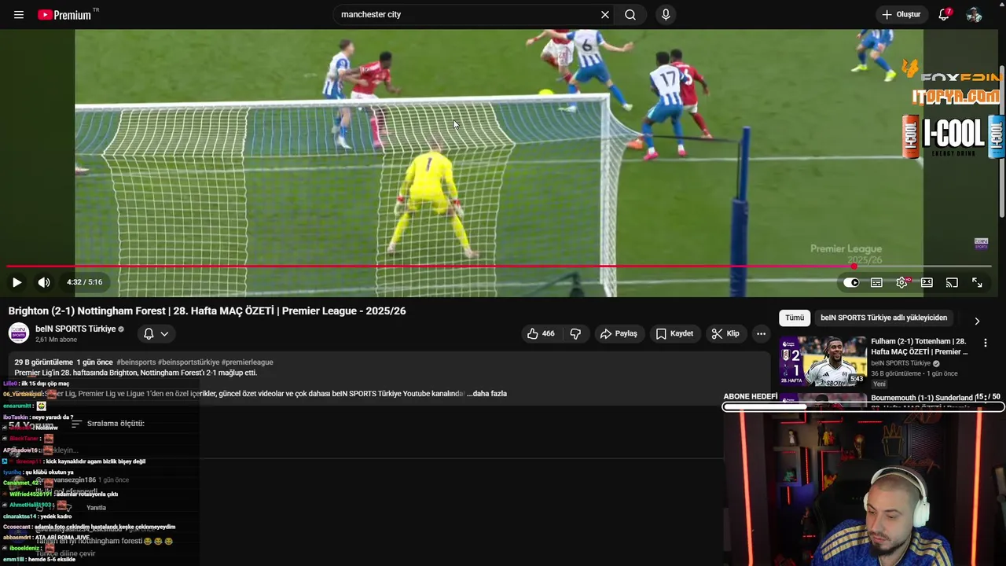
Task: Open subscription notification bell dropdown
Action: coord(156,334)
